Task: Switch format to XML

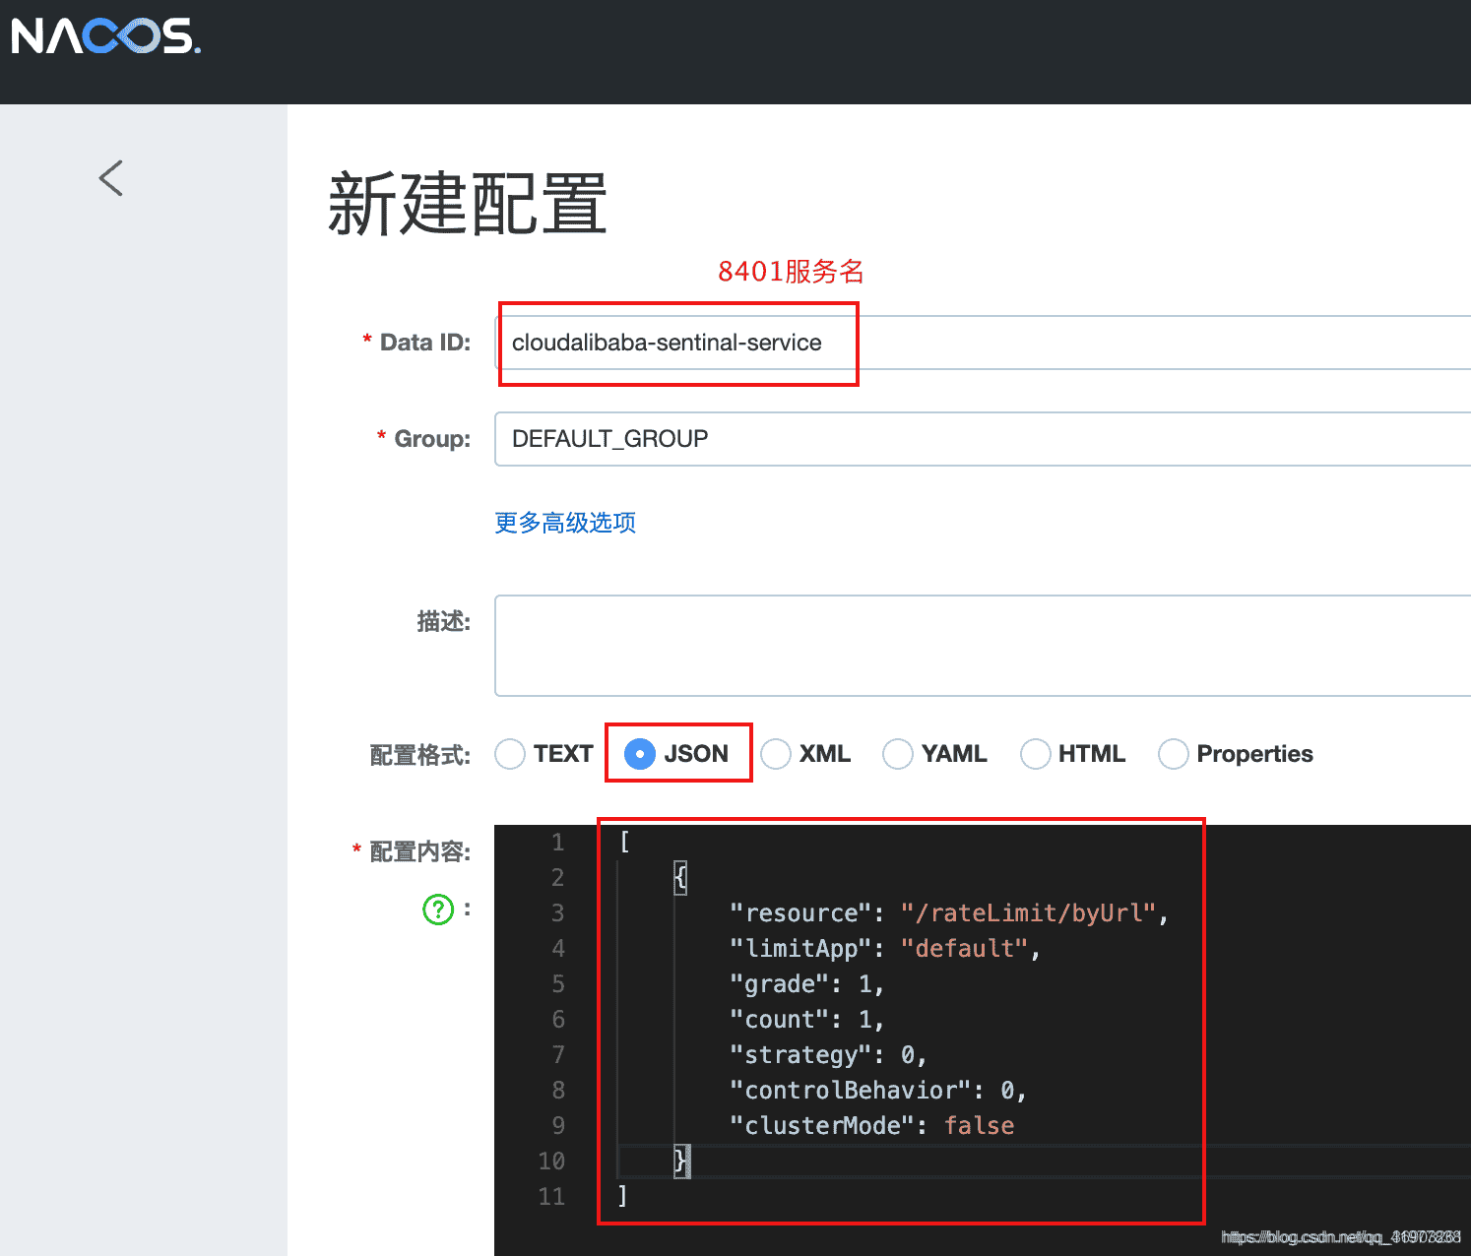Action: 776,753
